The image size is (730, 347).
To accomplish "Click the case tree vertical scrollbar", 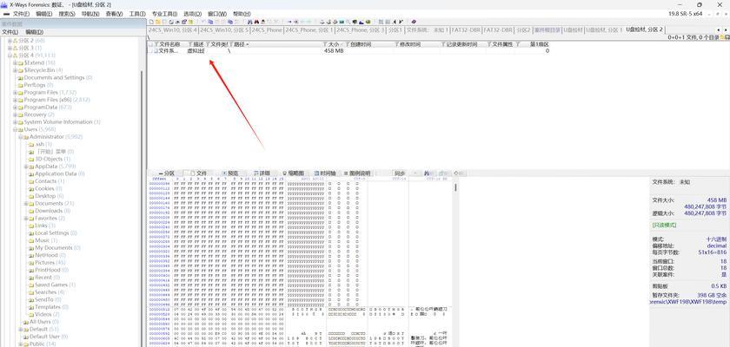I will (x=141, y=209).
